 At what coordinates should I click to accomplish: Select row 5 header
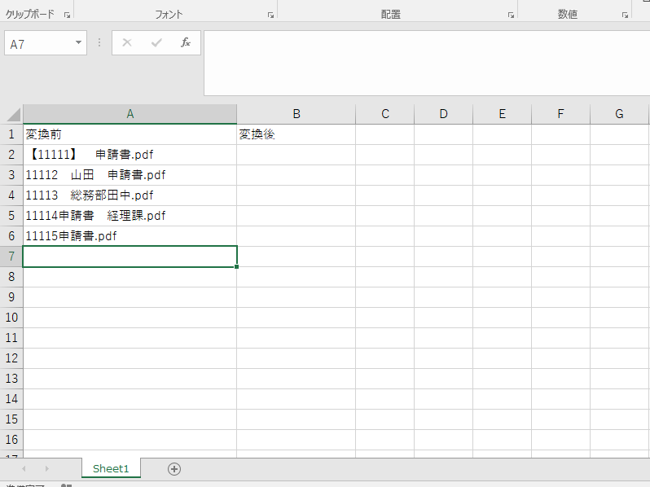point(11,216)
